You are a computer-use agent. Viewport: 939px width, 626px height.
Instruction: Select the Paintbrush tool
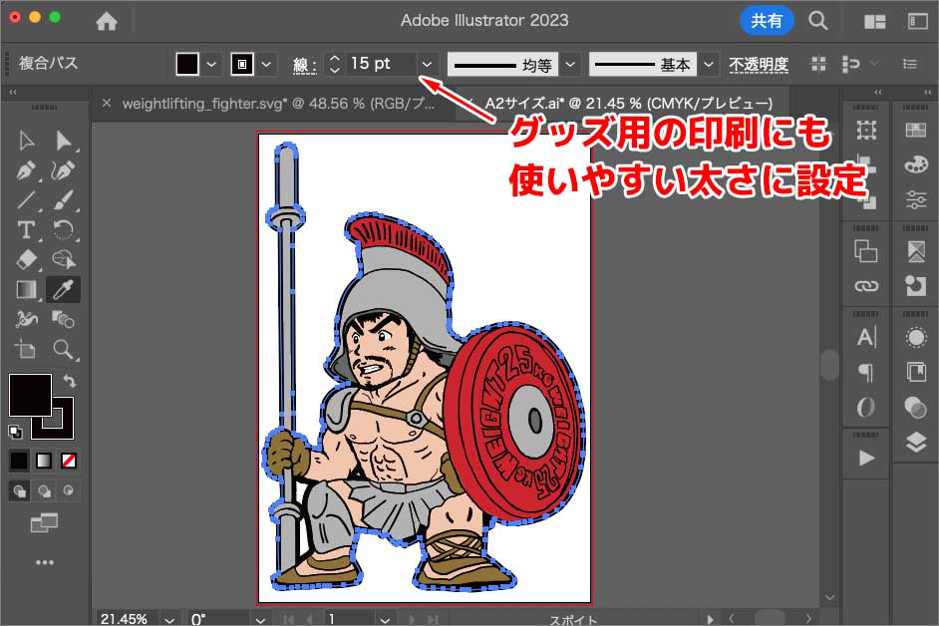click(x=64, y=199)
